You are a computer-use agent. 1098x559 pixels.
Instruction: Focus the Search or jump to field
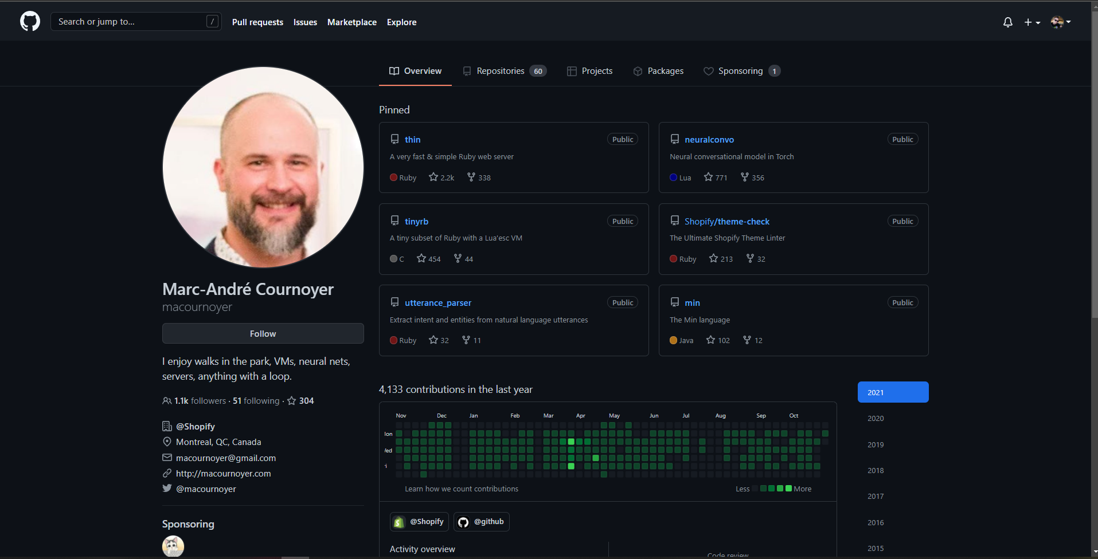[x=136, y=22]
